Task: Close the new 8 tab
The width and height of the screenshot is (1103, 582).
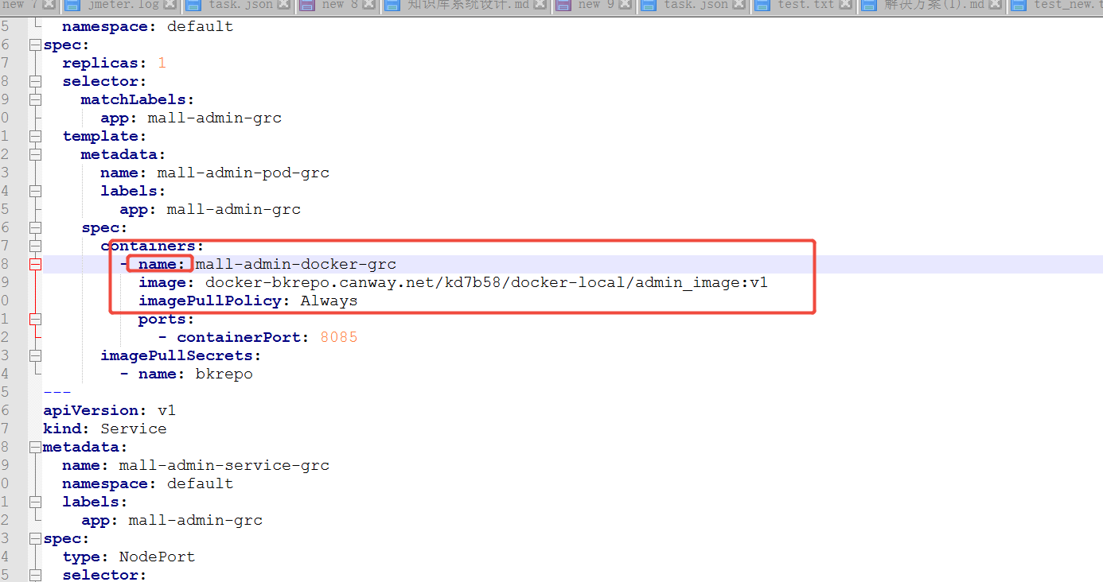Action: pyautogui.click(x=369, y=5)
